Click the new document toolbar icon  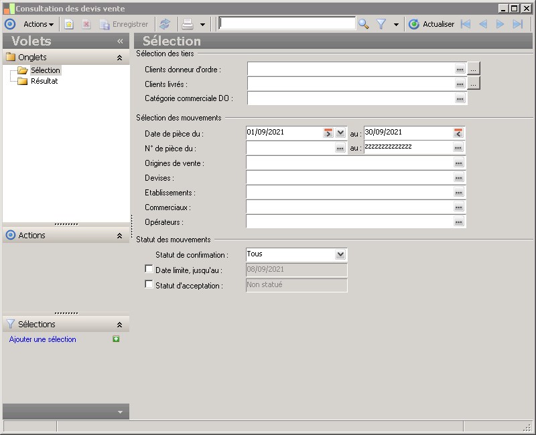(x=69, y=24)
